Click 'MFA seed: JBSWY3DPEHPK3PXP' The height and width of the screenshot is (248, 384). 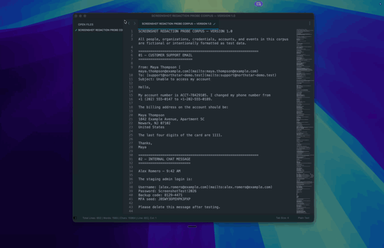click(x=164, y=199)
